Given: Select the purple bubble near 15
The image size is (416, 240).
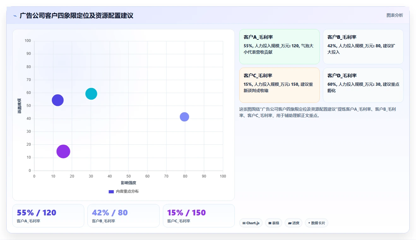Looking at the screenshot, I should click(x=63, y=151).
